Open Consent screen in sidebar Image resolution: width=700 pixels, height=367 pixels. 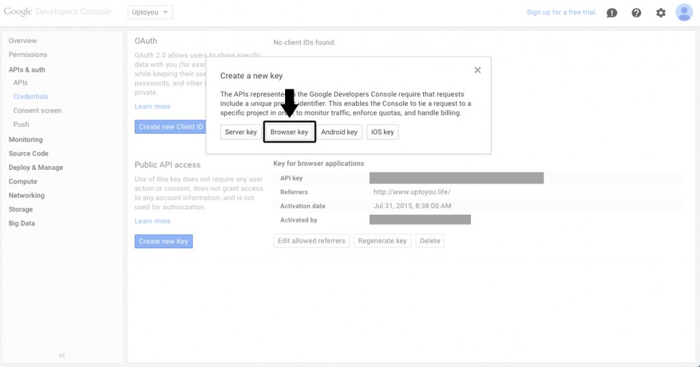tap(38, 110)
